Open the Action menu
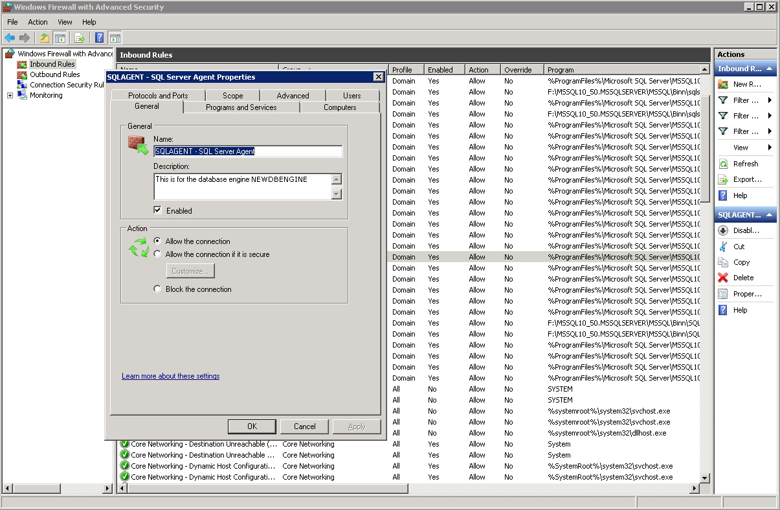The height and width of the screenshot is (510, 780). (38, 22)
